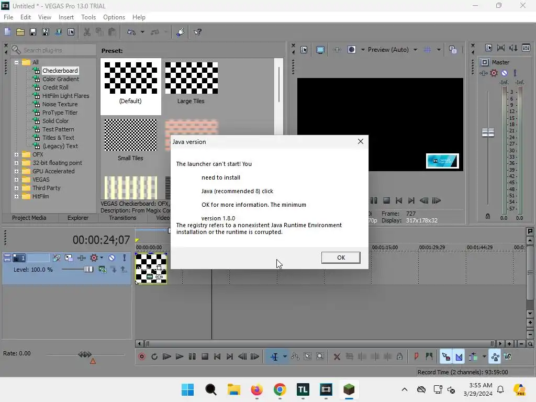Open Chrome from the taskbar
The image size is (536, 402).
coord(280,389)
